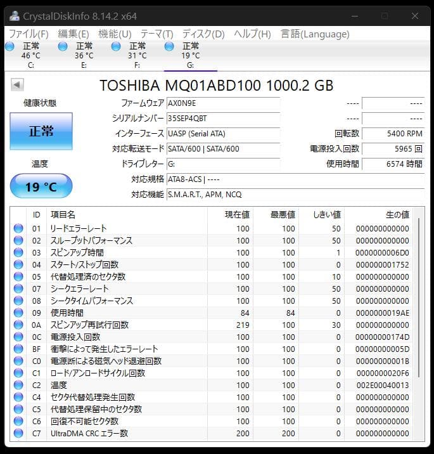
Task: Click the features field S.M.A.R.T., APM, NCQ
Action: click(295, 195)
